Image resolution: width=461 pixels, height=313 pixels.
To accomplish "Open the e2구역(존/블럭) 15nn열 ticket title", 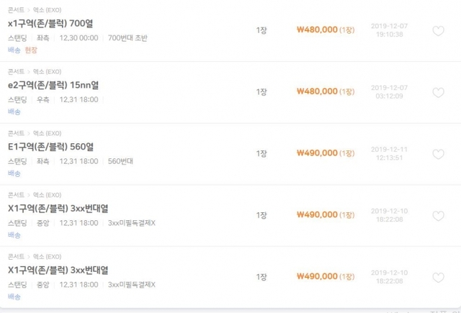I will point(53,85).
